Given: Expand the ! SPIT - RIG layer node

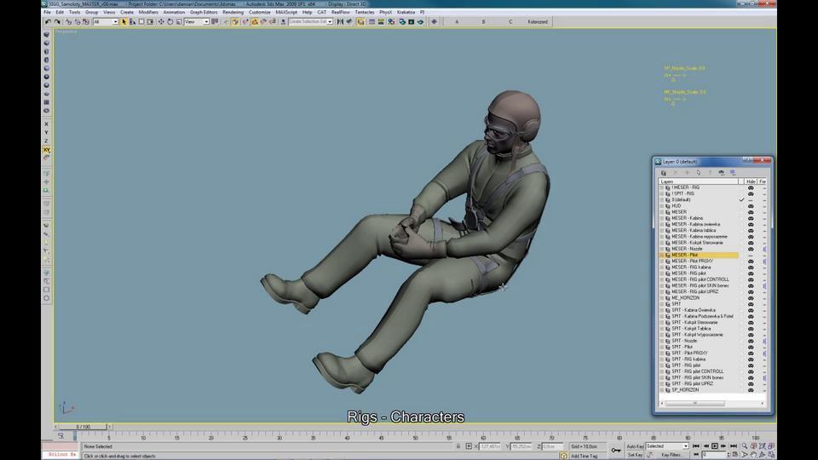Looking at the screenshot, I should (661, 193).
